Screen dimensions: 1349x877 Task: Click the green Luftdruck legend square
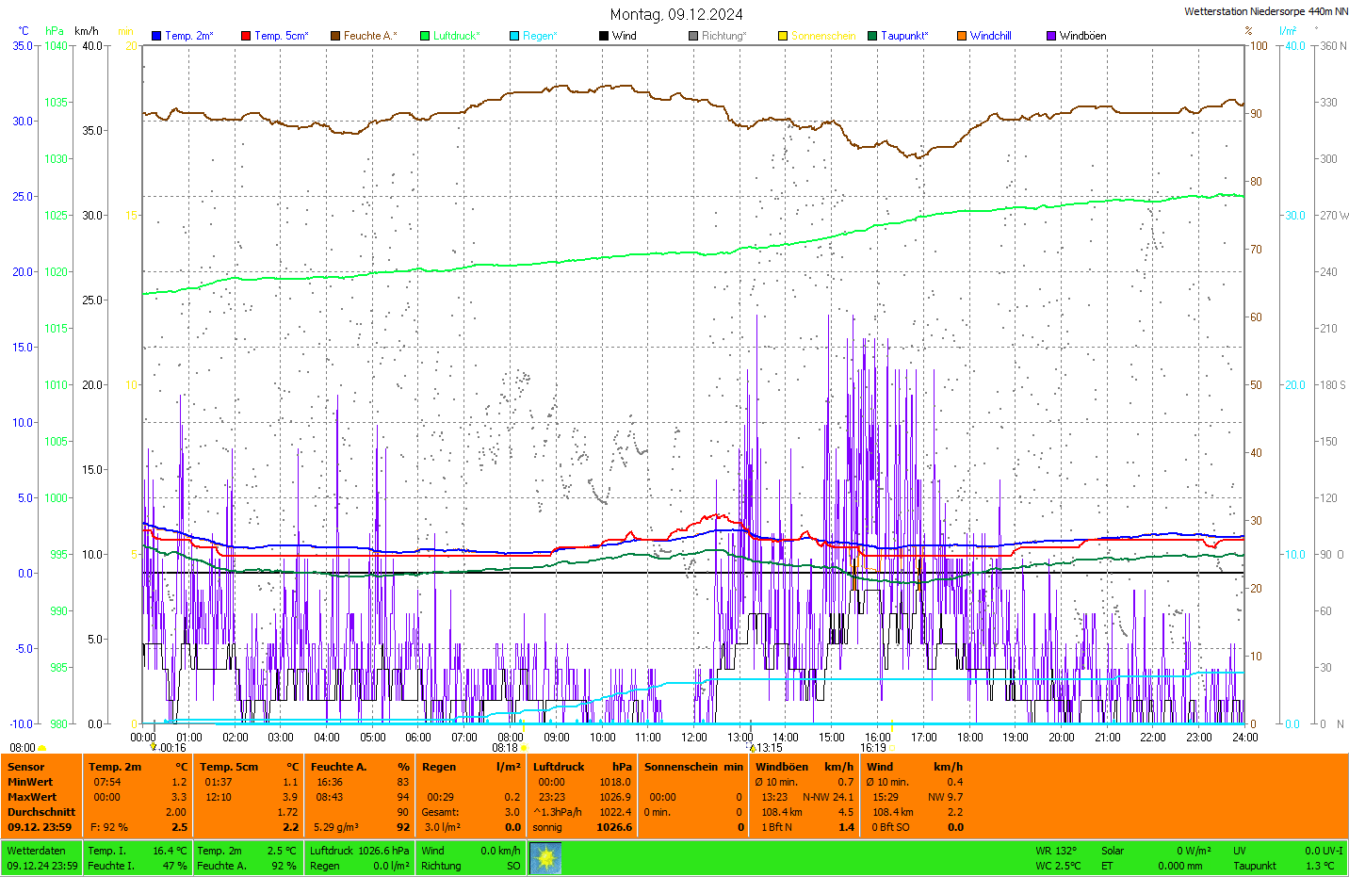425,36
